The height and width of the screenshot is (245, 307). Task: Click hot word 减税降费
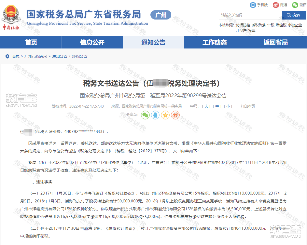coord(259,25)
